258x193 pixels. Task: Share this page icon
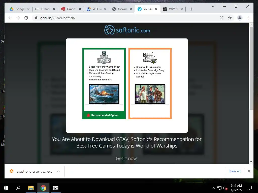[222, 18]
